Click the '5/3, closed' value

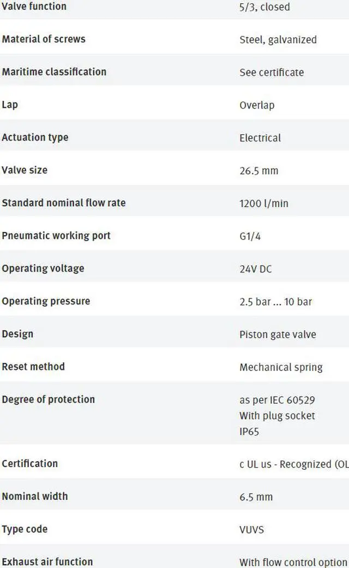pyautogui.click(x=264, y=7)
